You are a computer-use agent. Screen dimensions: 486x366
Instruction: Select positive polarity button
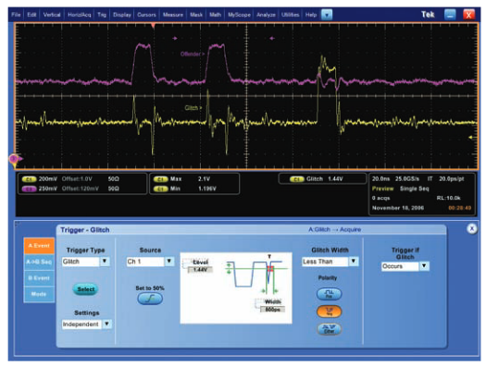pos(330,294)
